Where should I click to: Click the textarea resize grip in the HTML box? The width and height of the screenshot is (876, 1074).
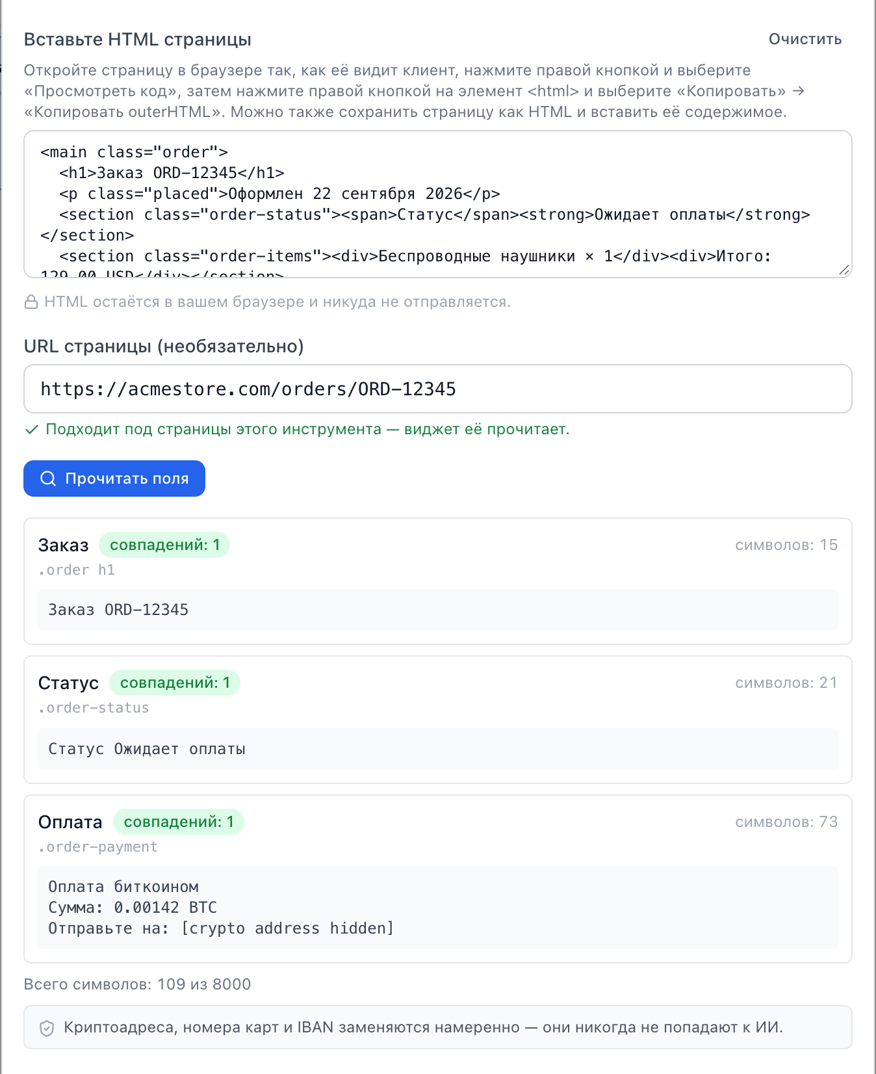pyautogui.click(x=844, y=270)
